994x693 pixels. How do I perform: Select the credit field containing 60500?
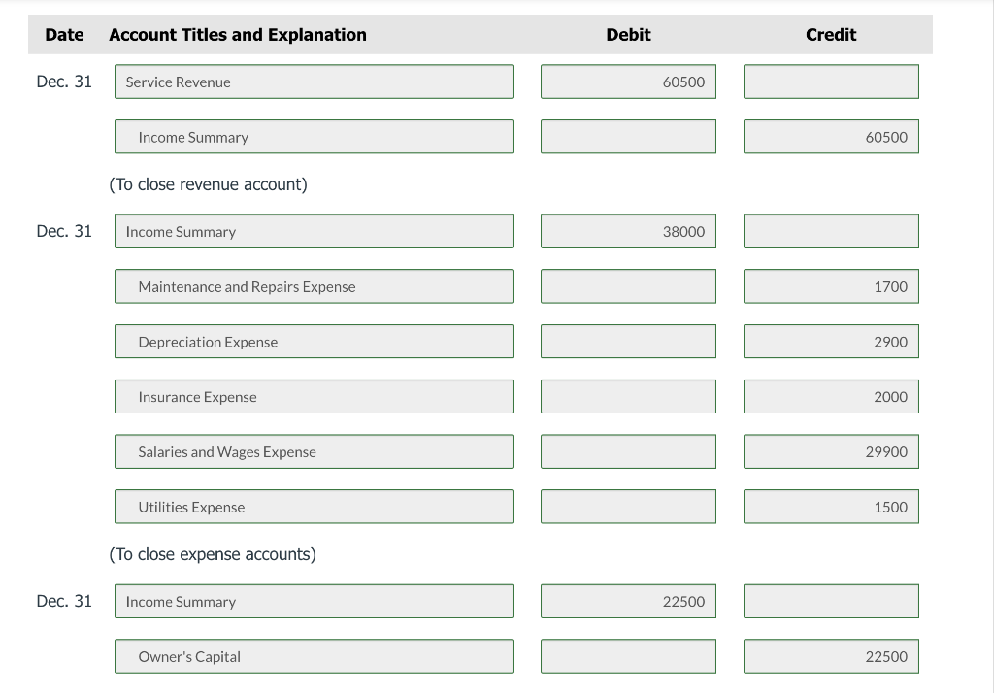click(x=830, y=136)
